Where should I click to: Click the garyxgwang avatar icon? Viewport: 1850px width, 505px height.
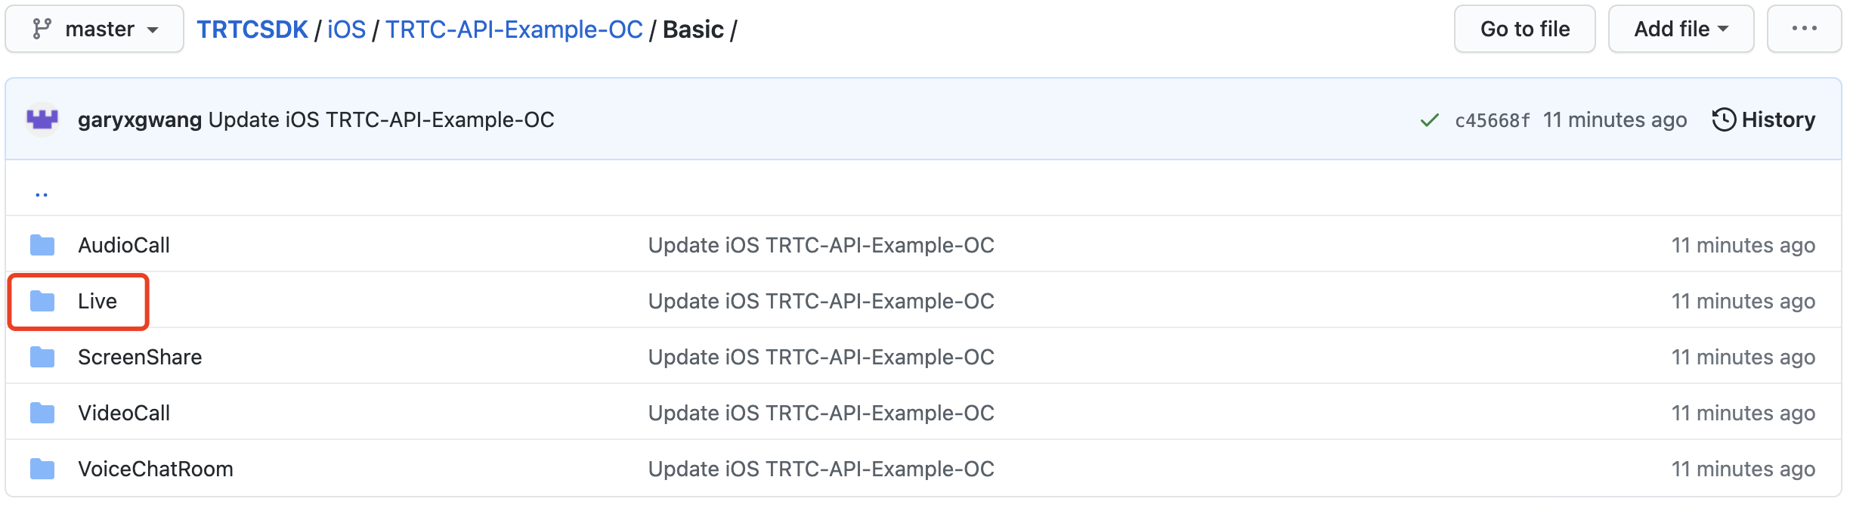pos(42,119)
